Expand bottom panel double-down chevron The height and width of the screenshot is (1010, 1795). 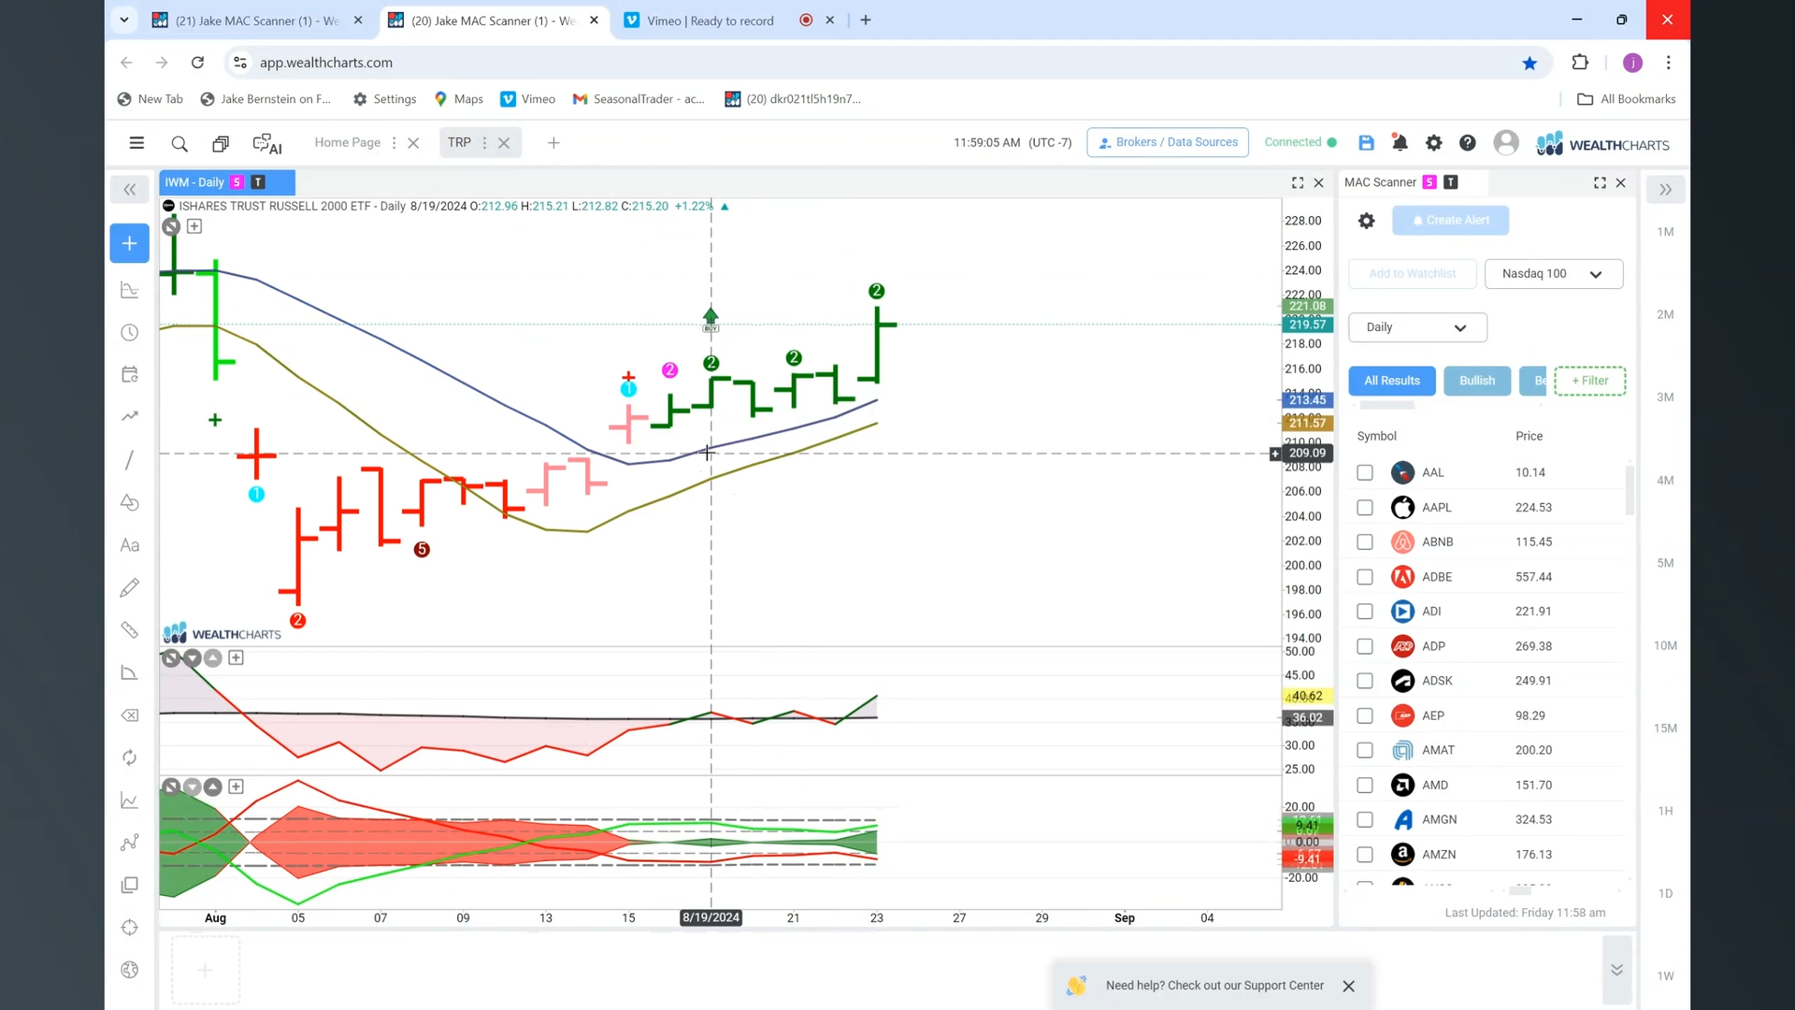pyautogui.click(x=1616, y=970)
